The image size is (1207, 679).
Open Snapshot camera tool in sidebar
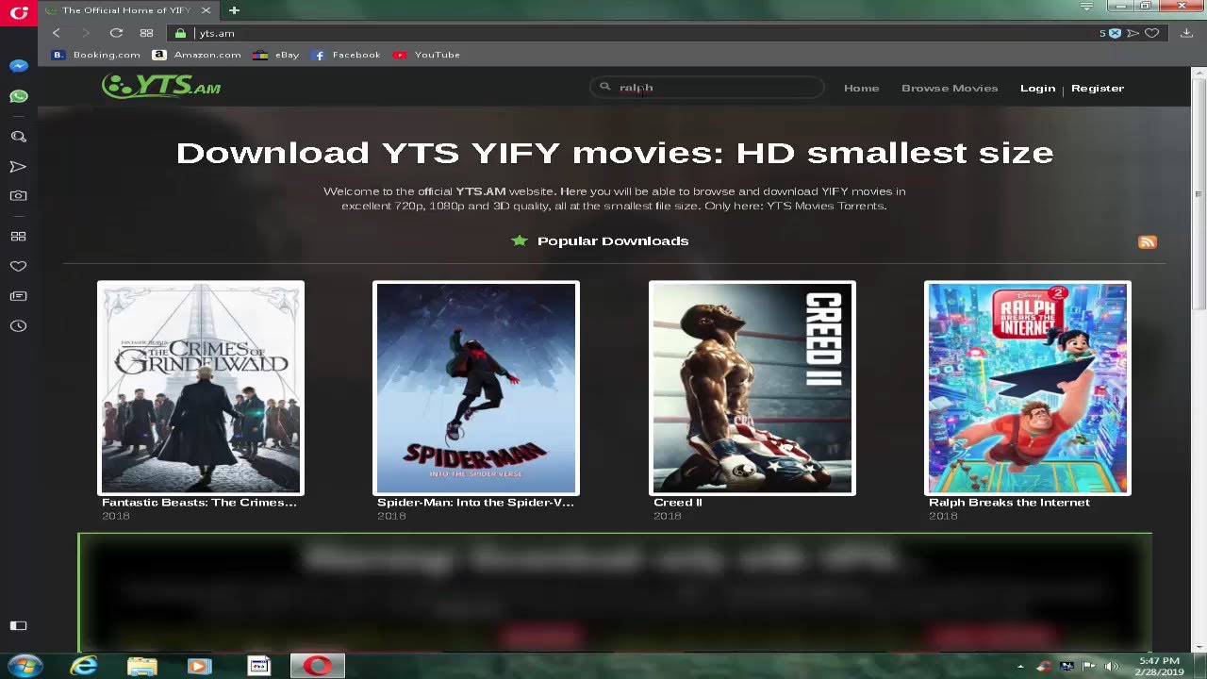(x=18, y=196)
